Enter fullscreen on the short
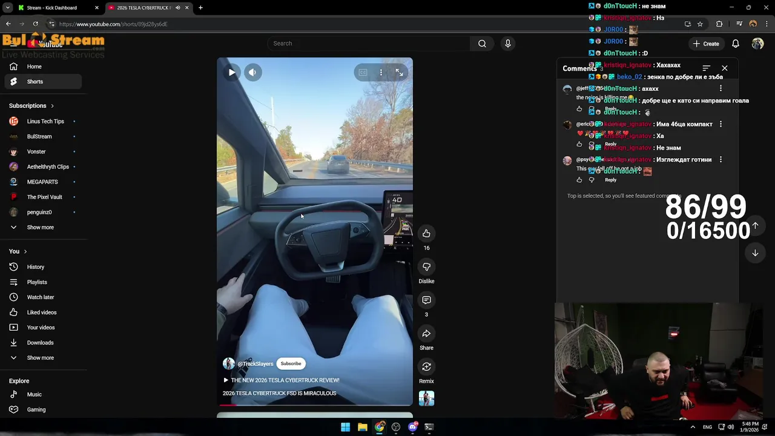This screenshot has height=436, width=775. pos(399,73)
